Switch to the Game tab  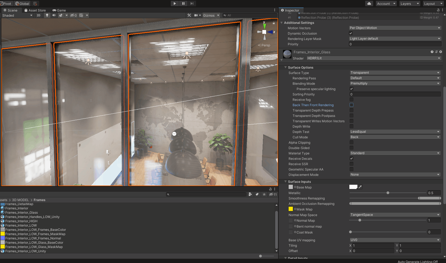(59, 10)
